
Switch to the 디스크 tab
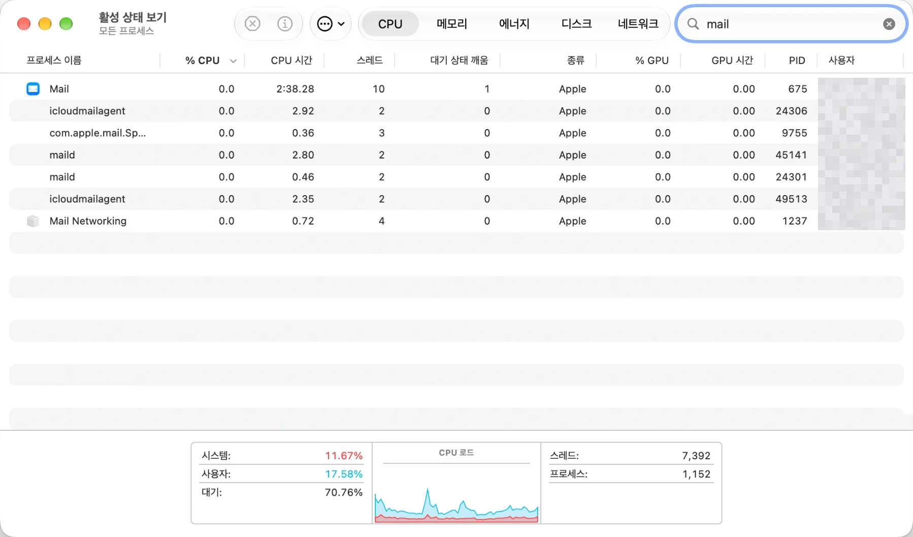coord(576,24)
